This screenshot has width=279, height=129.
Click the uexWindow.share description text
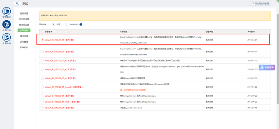[x=131, y=108]
